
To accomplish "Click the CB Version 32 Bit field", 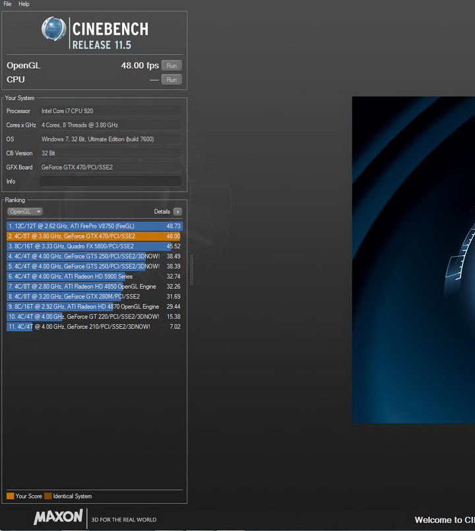I will coord(110,153).
